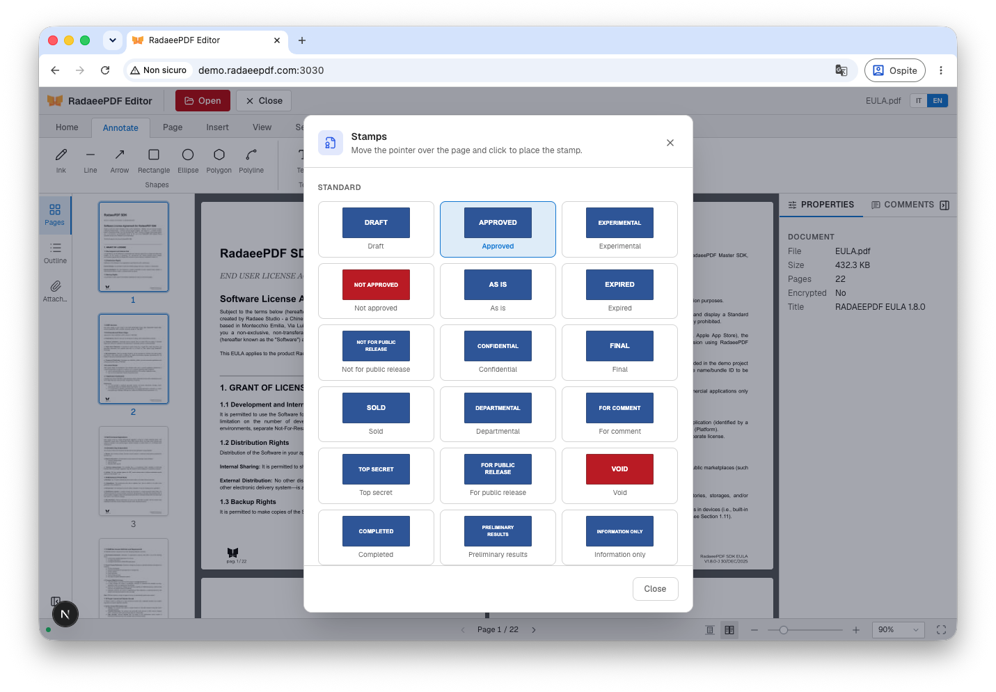The height and width of the screenshot is (692, 996).
Task: Switch to the Home ribbon tab
Action: pos(67,127)
